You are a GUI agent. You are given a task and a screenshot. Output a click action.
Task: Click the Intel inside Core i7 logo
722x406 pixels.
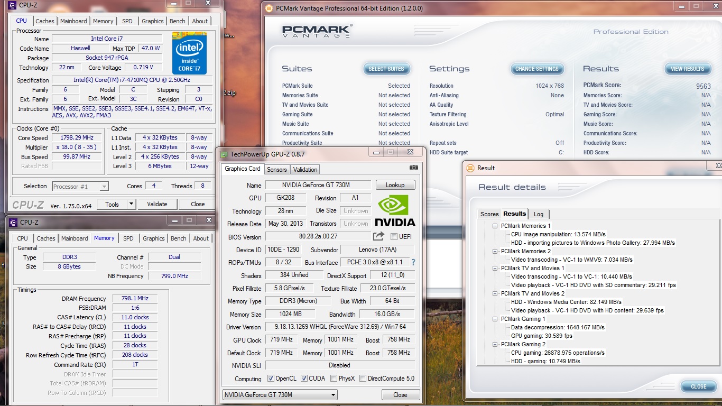(x=189, y=53)
